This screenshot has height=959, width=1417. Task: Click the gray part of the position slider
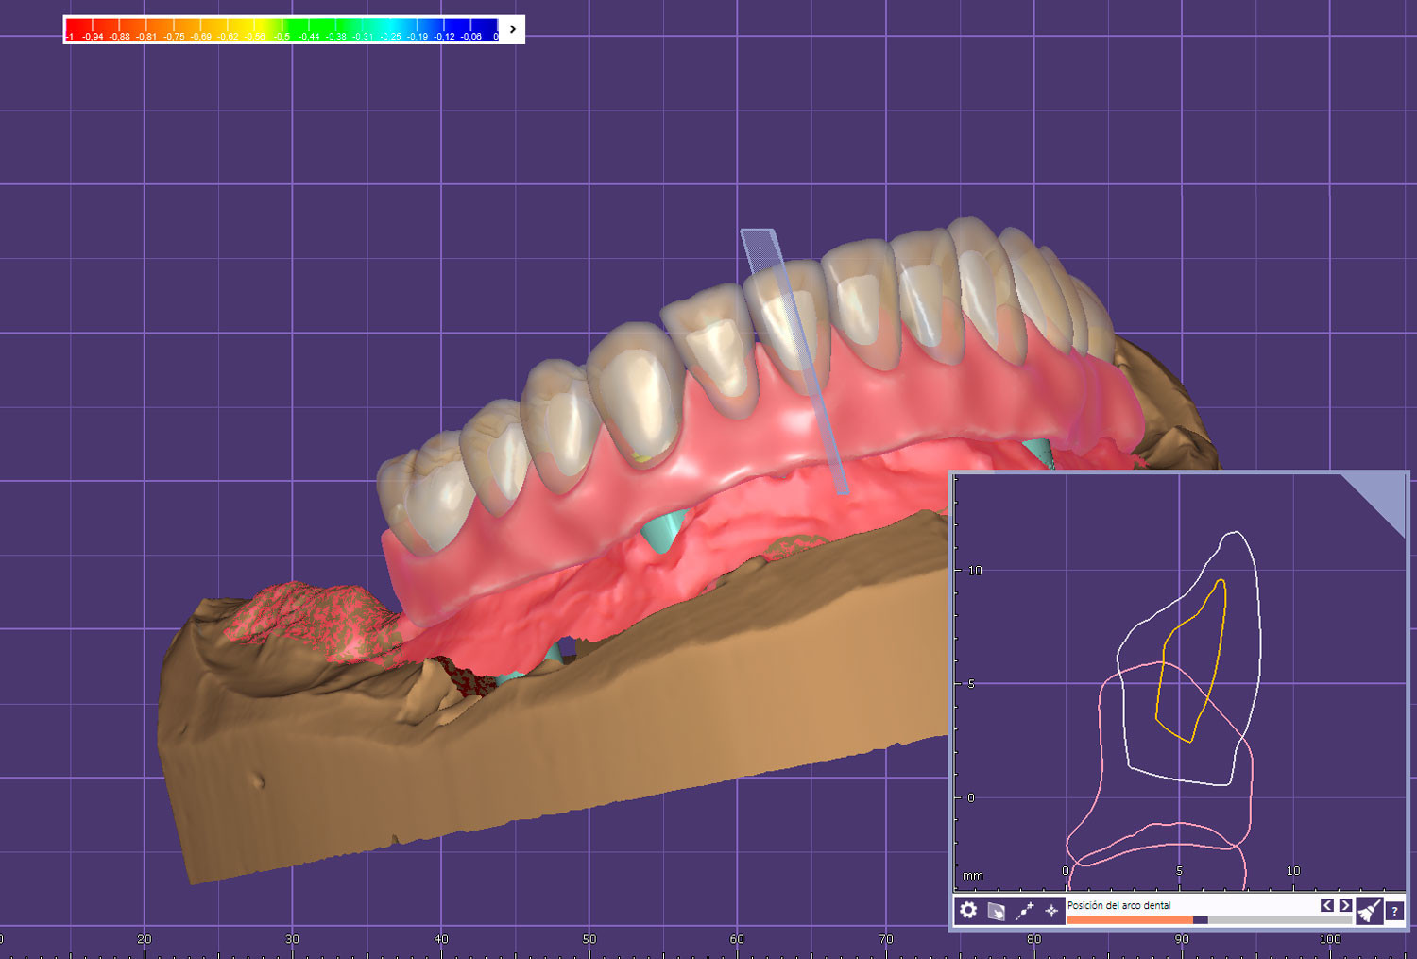[x=1275, y=919]
